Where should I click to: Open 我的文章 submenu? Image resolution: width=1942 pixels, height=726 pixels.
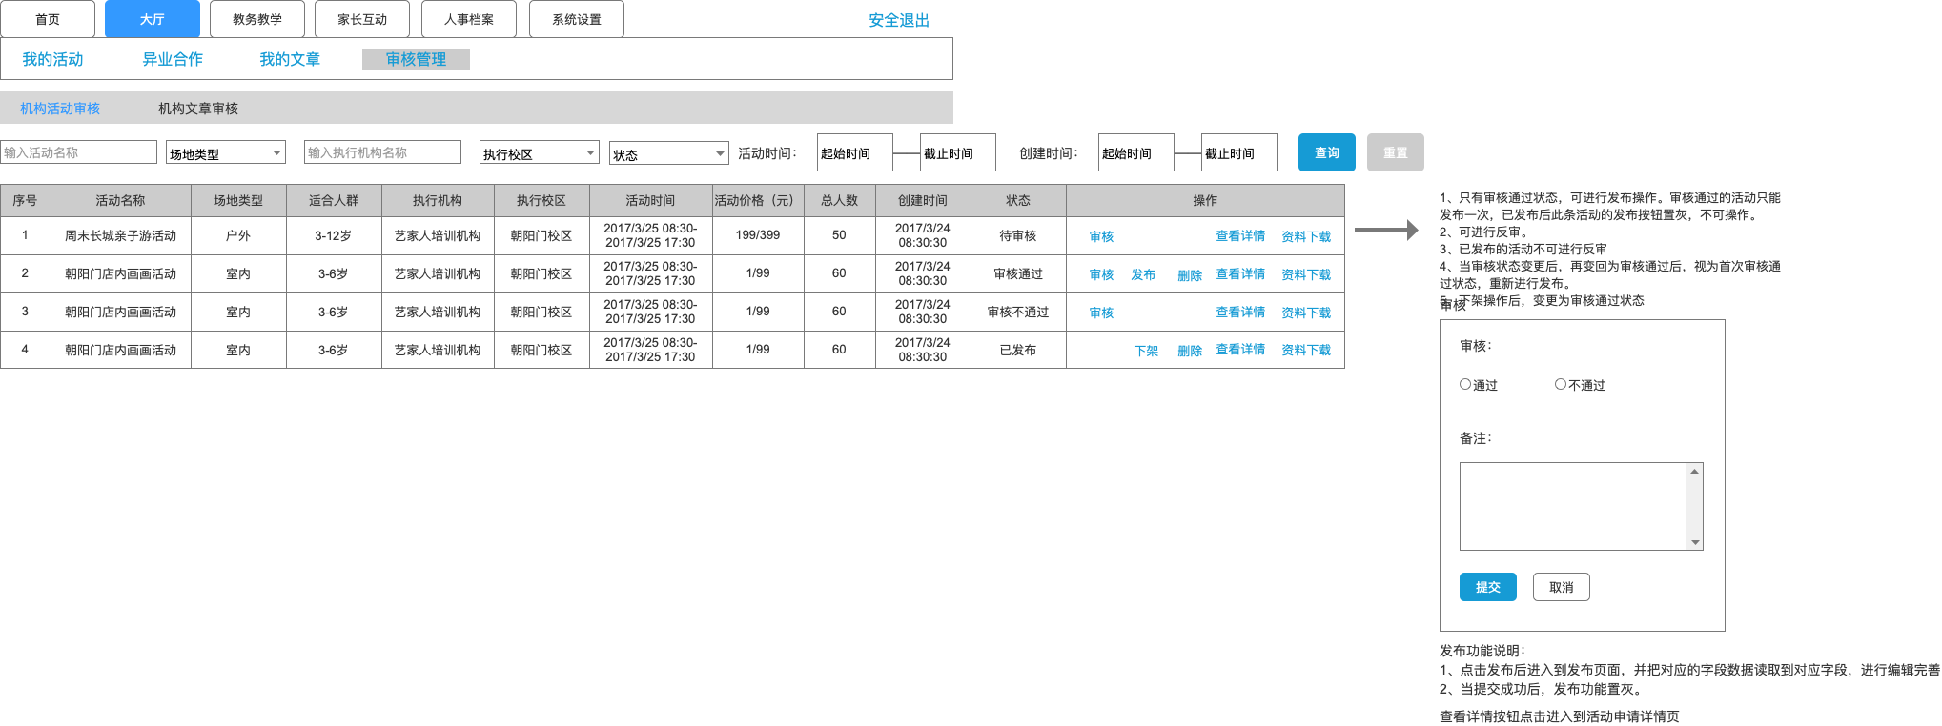(x=290, y=59)
